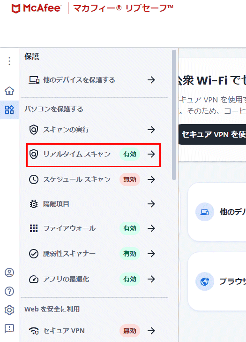Click the ブラウザ card label
246x342 pixels.
point(233,281)
